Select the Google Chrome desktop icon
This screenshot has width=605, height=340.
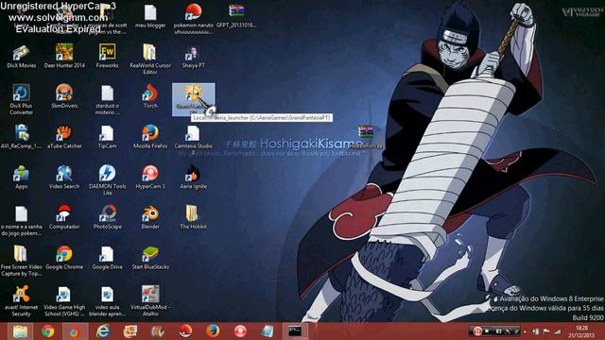coord(64,258)
